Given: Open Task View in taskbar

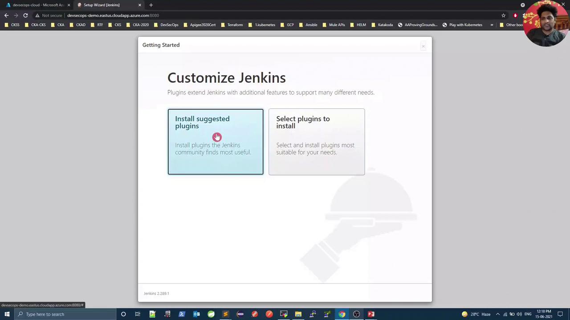Looking at the screenshot, I should [138, 314].
